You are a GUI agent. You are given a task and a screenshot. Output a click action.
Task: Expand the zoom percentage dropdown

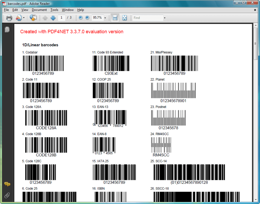pos(105,18)
